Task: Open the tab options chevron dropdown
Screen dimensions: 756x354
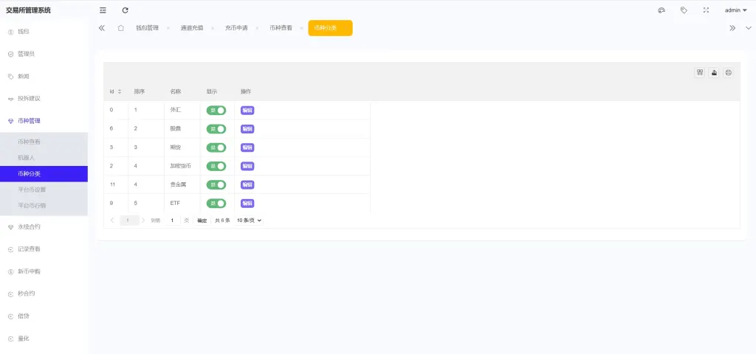Action: (x=749, y=28)
